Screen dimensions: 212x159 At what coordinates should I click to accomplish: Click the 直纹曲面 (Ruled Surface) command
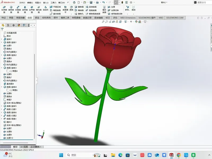pos(55,14)
